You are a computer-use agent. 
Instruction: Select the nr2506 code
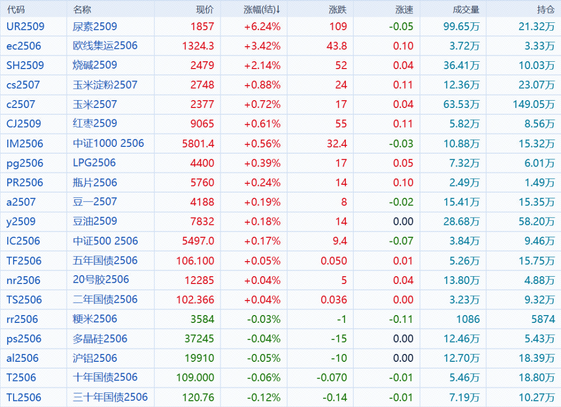click(x=23, y=280)
